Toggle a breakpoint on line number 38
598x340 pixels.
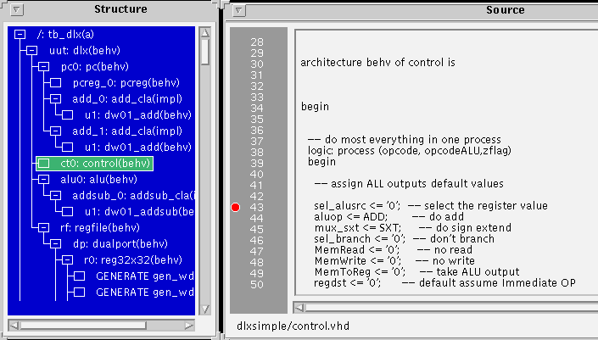(x=257, y=150)
